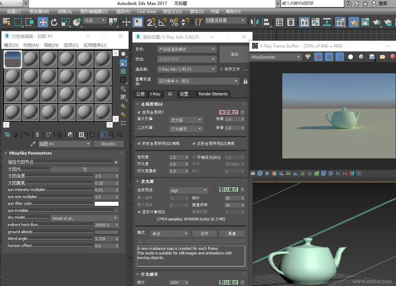Open the 渲染(R) menu

point(123,11)
